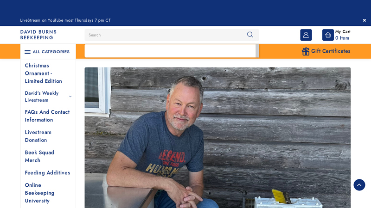371x208 pixels.
Task: Click the grey scrollbar in dropdown panel
Action: (x=257, y=51)
